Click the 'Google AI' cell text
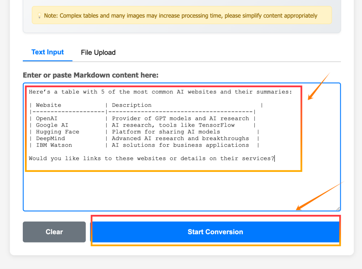 (52, 125)
